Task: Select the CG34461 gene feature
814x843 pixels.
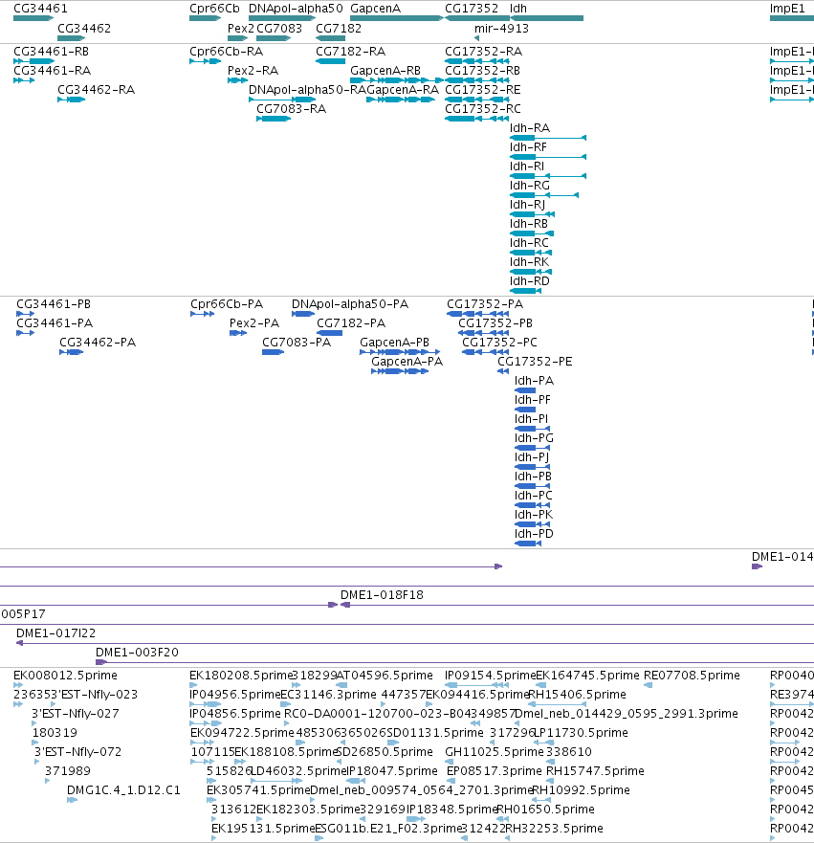Action: click(x=33, y=18)
